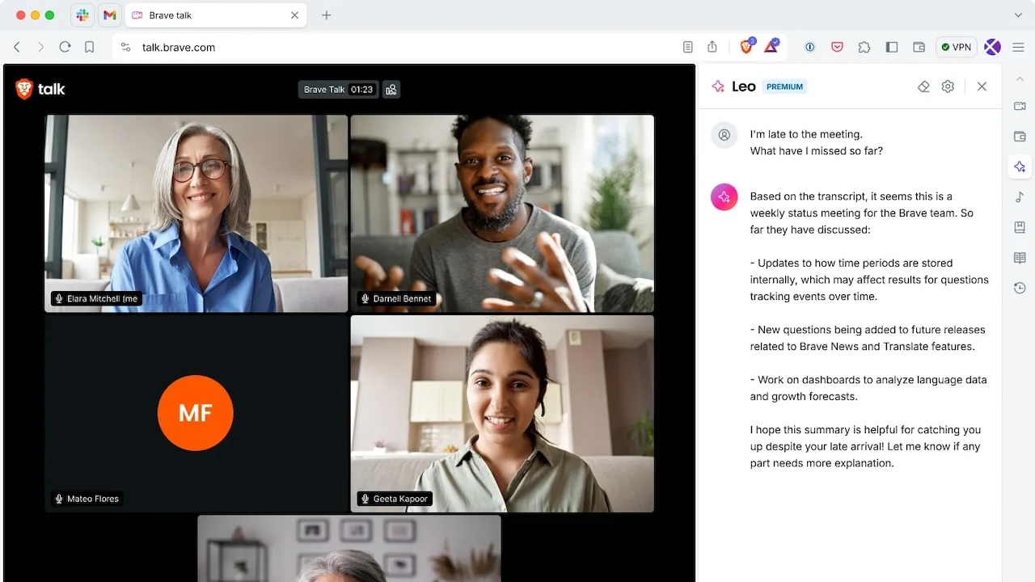Open the pinned Slack tab
1035x582 pixels.
pyautogui.click(x=82, y=15)
